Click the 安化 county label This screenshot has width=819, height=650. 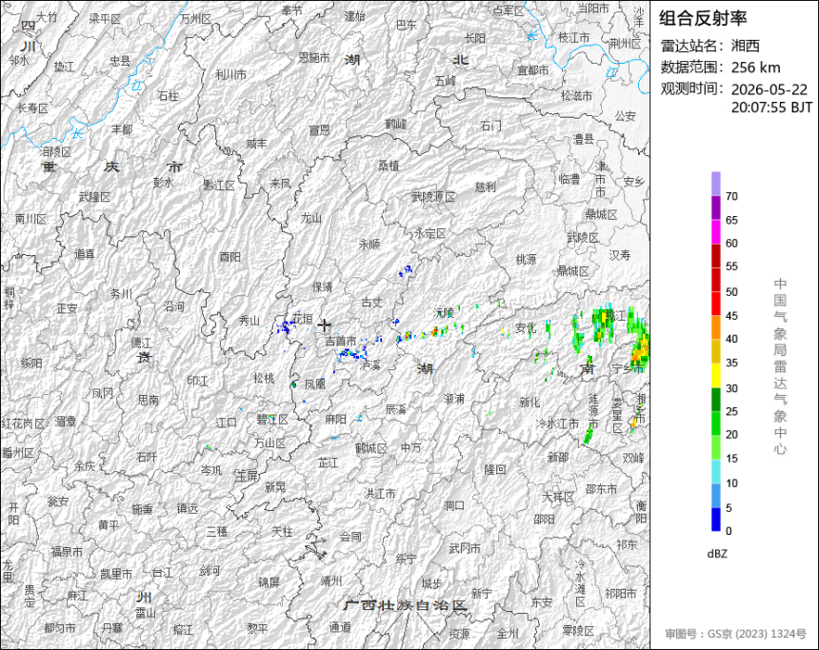526,328
